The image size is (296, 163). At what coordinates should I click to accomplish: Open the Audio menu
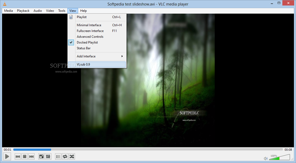[38, 11]
